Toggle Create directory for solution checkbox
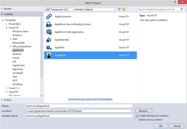The height and width of the screenshot is (129, 187). click(x=137, y=116)
